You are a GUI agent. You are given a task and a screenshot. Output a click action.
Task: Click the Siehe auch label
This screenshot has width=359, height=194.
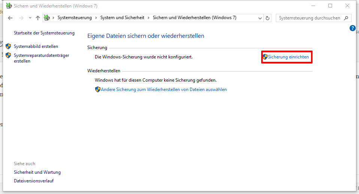(x=24, y=164)
